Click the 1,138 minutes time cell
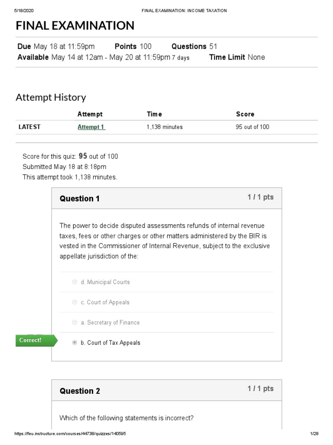Viewport: 333px width, 445px height. [164, 127]
